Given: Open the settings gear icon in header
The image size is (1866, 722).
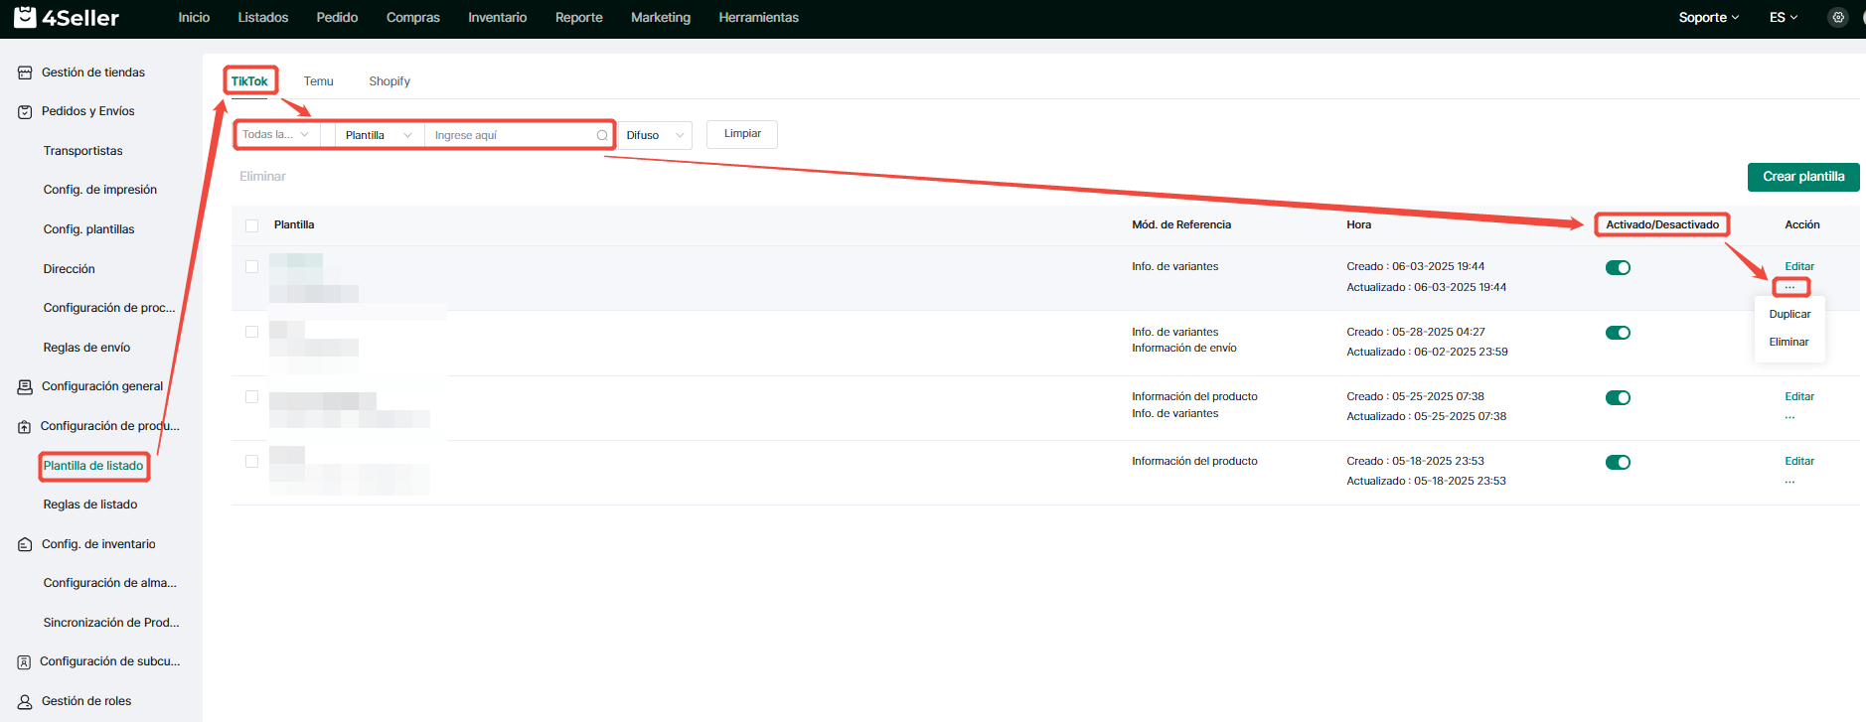Looking at the screenshot, I should pos(1838,17).
